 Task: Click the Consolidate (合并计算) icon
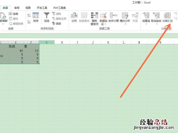coord(113,16)
